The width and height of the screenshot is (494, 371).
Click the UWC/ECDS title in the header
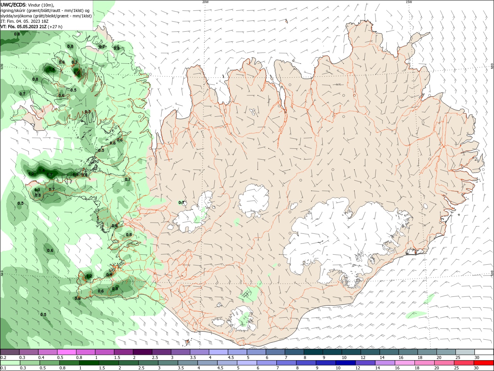(x=14, y=5)
